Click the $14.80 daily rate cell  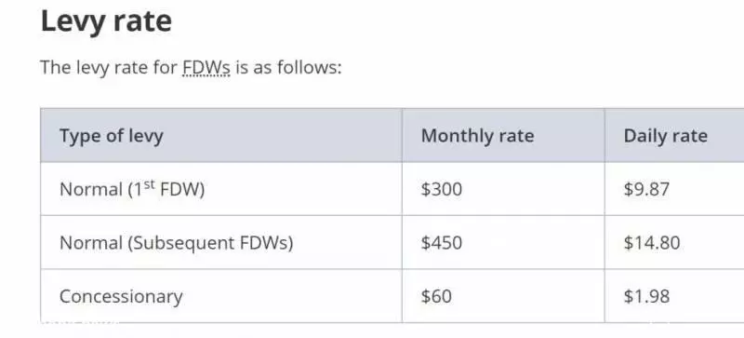point(652,243)
